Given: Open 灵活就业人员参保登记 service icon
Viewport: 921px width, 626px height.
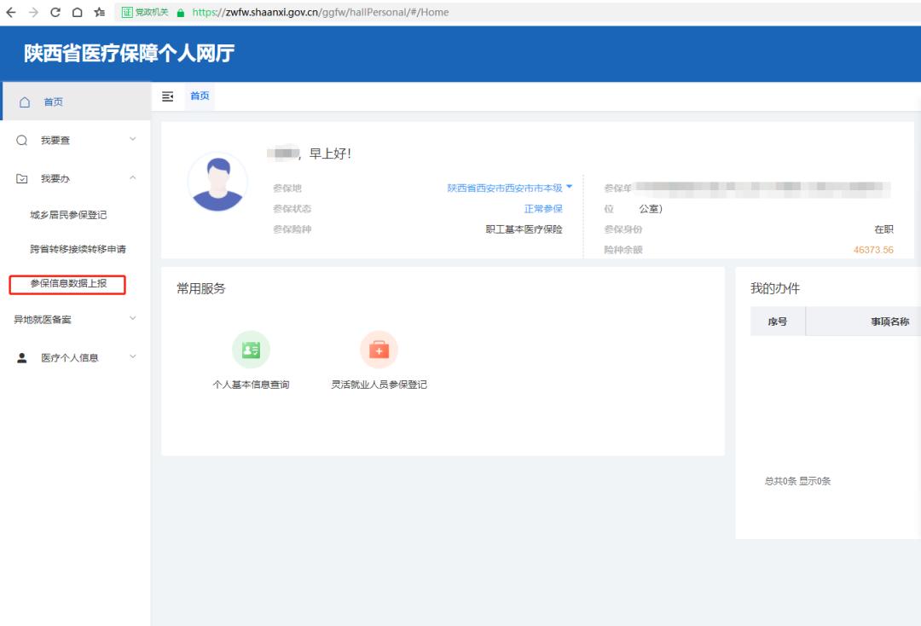Looking at the screenshot, I should (x=379, y=349).
